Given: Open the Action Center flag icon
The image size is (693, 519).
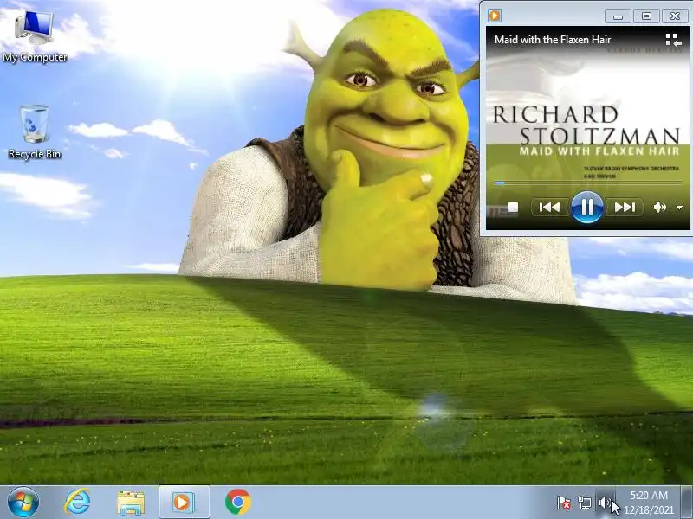Looking at the screenshot, I should point(563,503).
